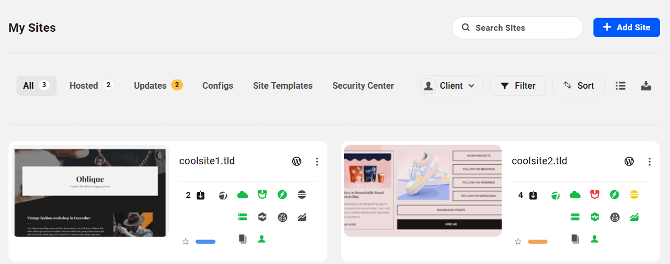Mark coolsite2.tld as favorite with star
The height and width of the screenshot is (264, 670).
click(x=518, y=242)
